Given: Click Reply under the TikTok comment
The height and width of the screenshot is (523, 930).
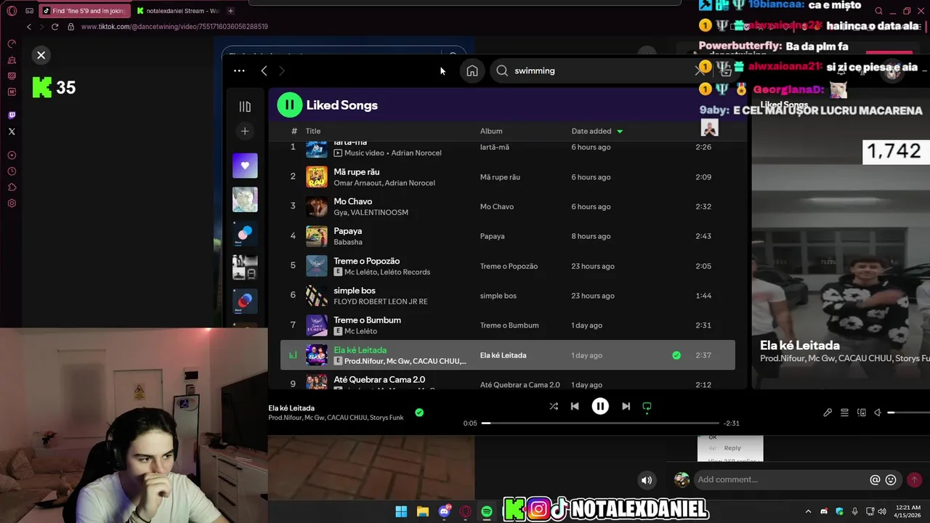Looking at the screenshot, I should pos(732,448).
